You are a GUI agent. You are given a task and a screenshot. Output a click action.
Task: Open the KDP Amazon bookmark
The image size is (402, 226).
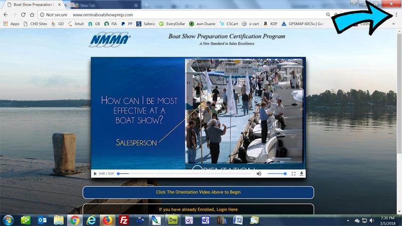tap(270, 24)
